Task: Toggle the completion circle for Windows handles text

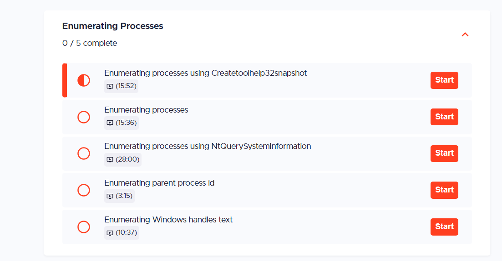Action: pyautogui.click(x=84, y=227)
